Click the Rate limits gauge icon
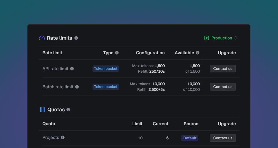Image resolution: width=278 pixels, height=148 pixels. [42, 38]
